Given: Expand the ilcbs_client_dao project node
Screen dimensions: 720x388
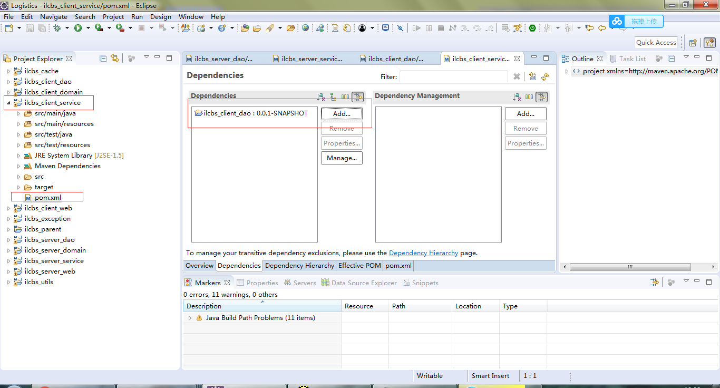Looking at the screenshot, I should (8, 82).
